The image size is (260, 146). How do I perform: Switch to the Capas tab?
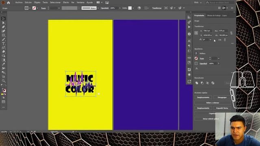pyautogui.click(x=224, y=15)
